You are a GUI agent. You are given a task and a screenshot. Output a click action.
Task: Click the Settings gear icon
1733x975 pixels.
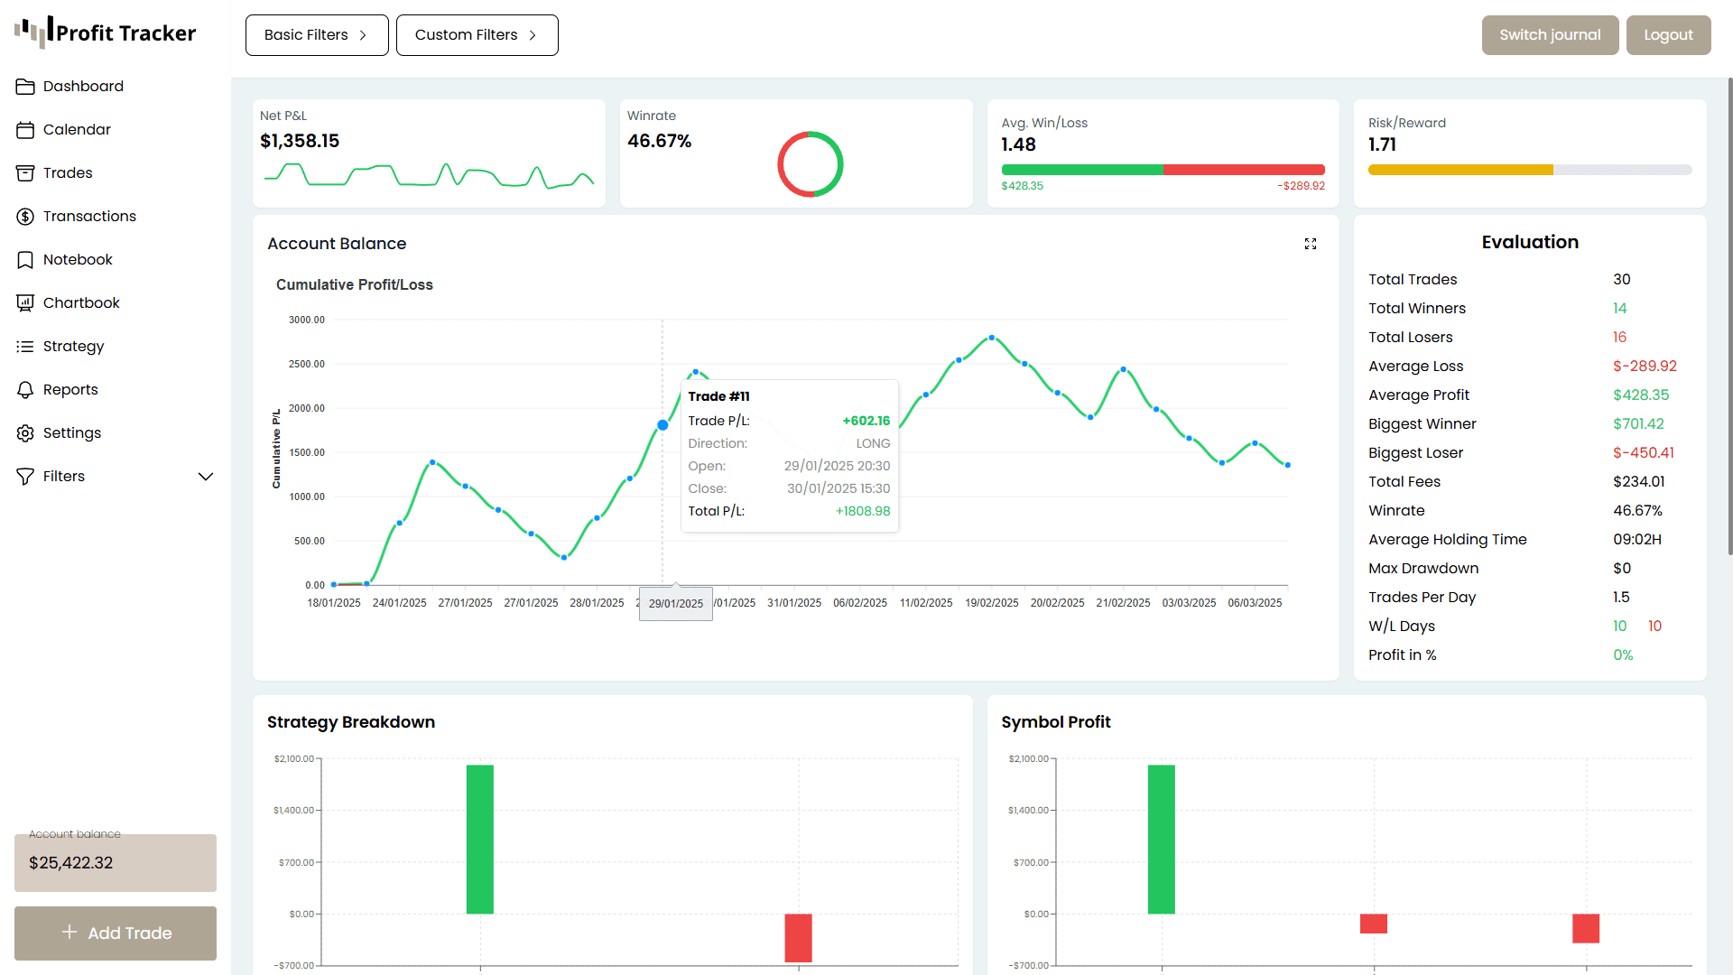[x=25, y=432]
